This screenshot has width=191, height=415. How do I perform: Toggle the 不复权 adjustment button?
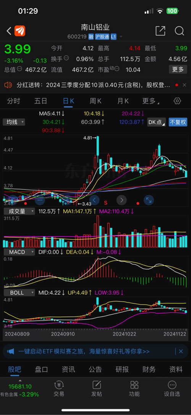178,122
